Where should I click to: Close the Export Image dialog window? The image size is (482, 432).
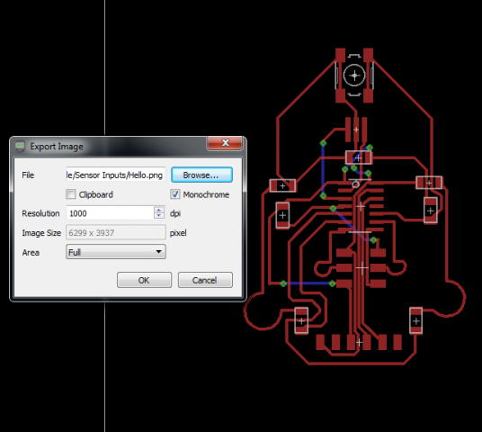click(226, 143)
